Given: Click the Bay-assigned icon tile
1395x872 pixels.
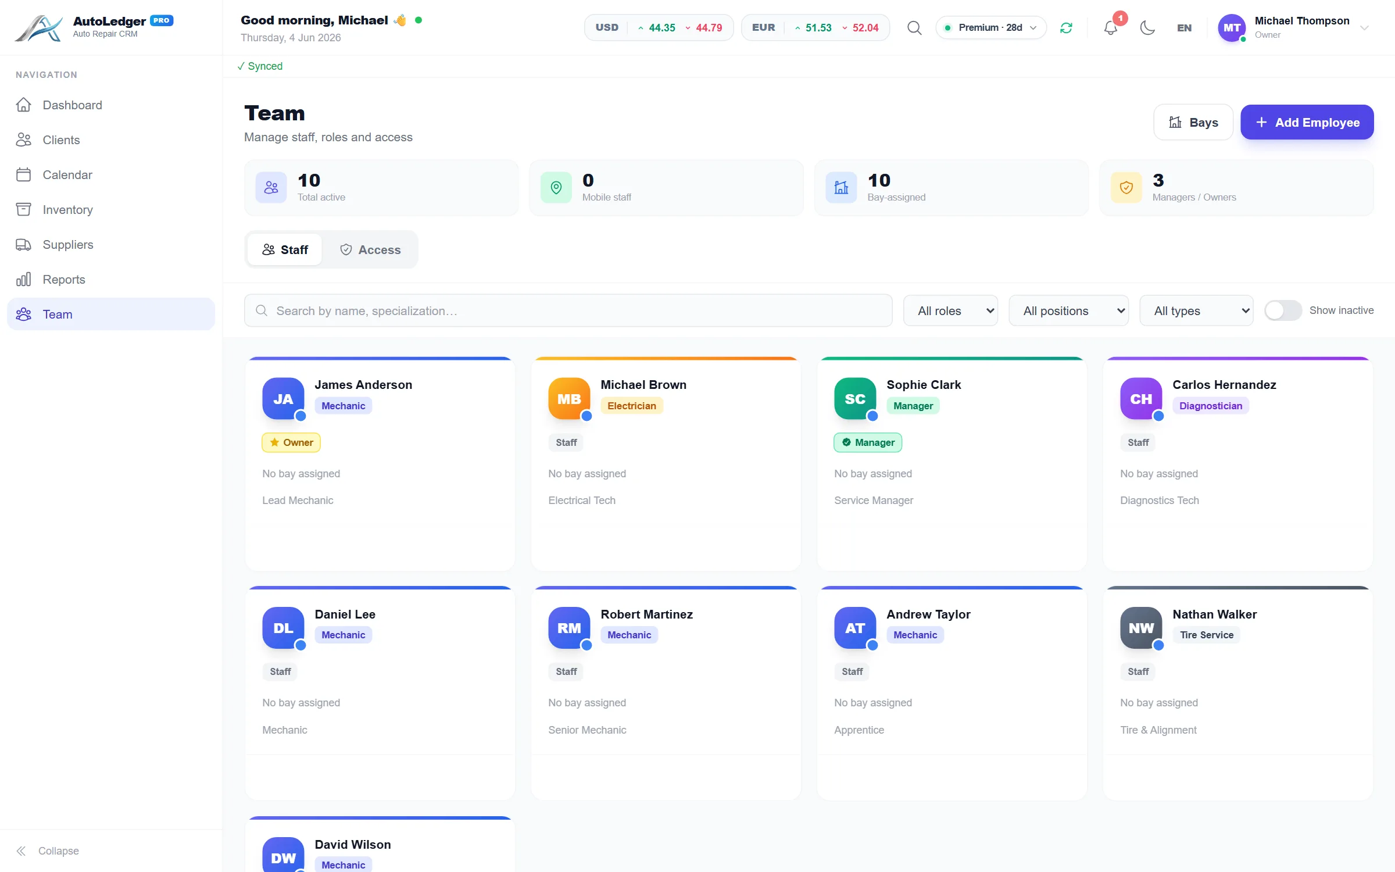Looking at the screenshot, I should click(x=841, y=188).
